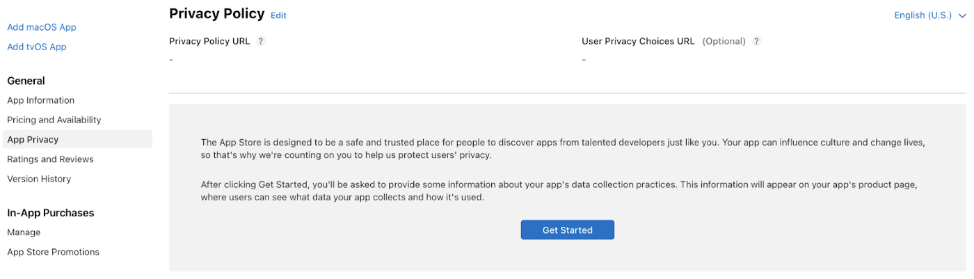The height and width of the screenshot is (279, 974).
Task: Click help icon beside Privacy Policy URL
Action: (x=261, y=41)
